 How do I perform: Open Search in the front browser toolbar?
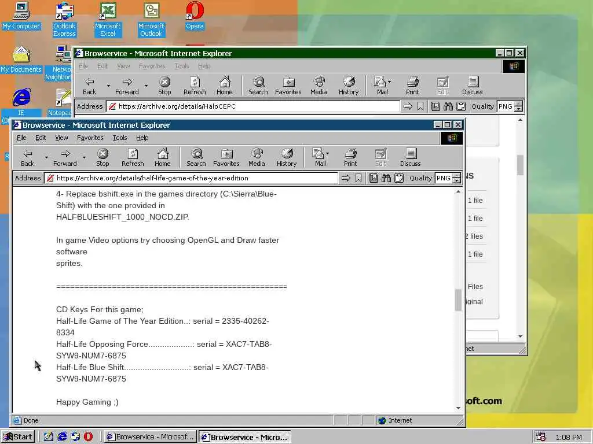point(196,157)
